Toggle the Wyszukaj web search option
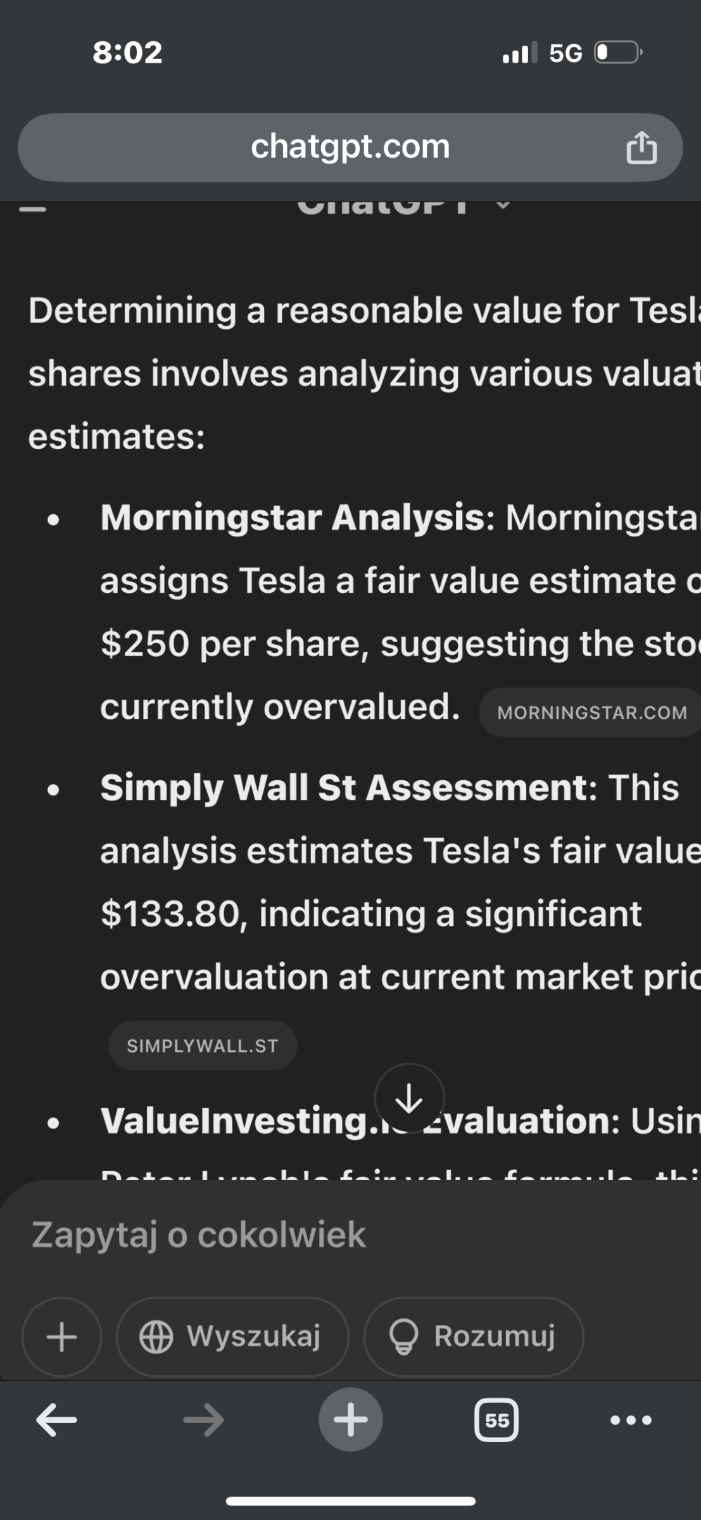This screenshot has height=1520, width=701. click(x=232, y=1336)
